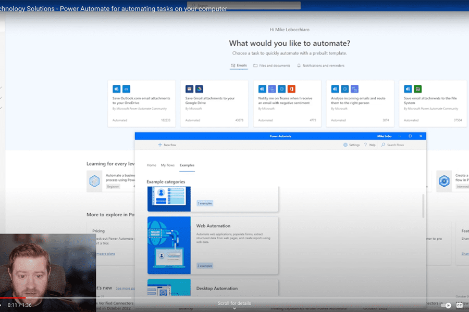This screenshot has width=469, height=312.
Task: Switch to the Notifications and reminders tab
Action: point(320,66)
